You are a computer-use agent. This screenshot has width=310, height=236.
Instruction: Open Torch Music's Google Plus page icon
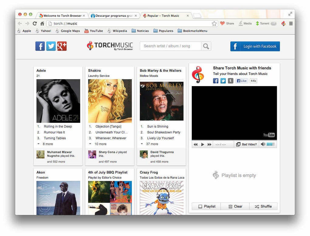point(62,46)
